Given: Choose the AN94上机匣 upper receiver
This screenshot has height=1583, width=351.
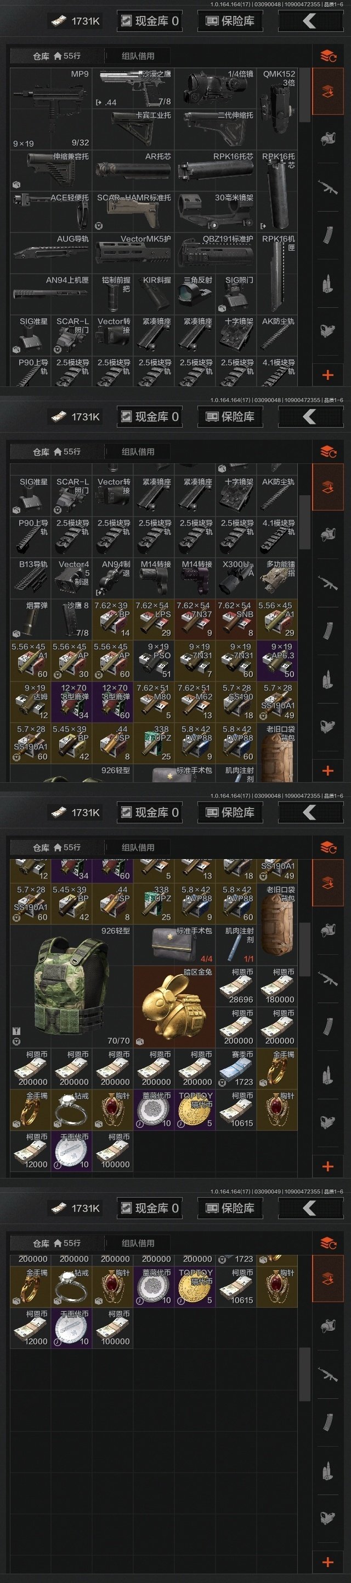Looking at the screenshot, I should [x=51, y=294].
